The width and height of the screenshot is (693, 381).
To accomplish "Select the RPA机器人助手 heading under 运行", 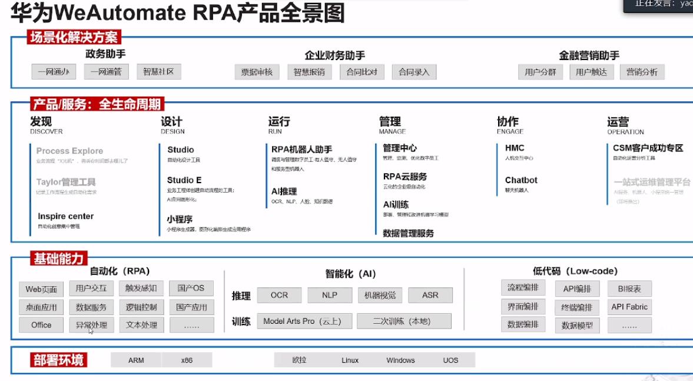I will tap(301, 150).
